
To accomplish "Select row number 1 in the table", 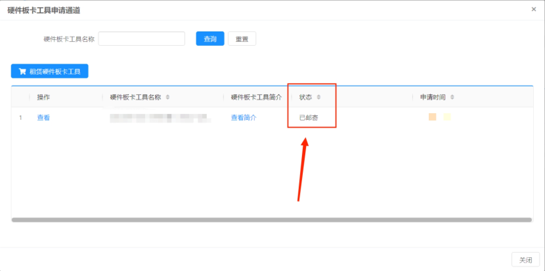I will tap(20, 117).
